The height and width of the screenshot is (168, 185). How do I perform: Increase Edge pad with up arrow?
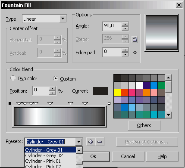pyautogui.click(x=125, y=50)
